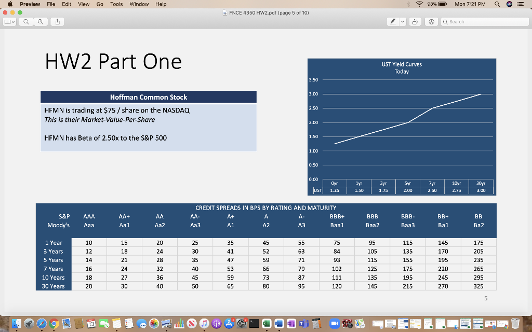The image size is (532, 332).
Task: Open Microsoft Word from the Dock
Action: click(279, 324)
